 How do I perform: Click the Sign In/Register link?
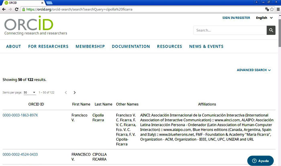tap(236, 18)
